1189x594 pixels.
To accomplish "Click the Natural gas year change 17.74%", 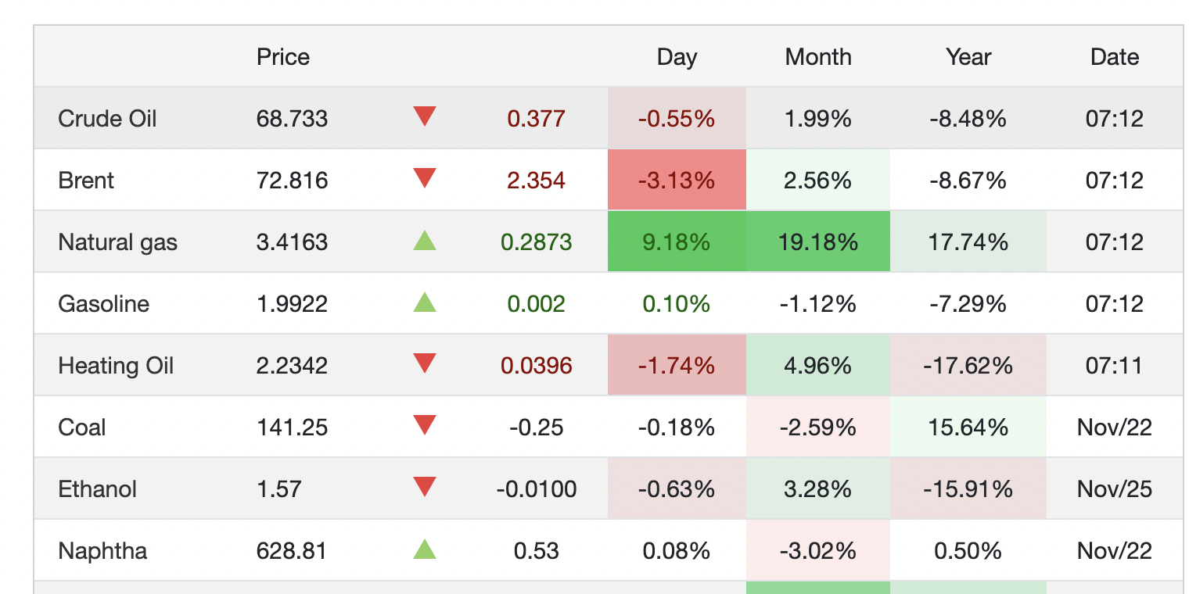I will pyautogui.click(x=968, y=242).
